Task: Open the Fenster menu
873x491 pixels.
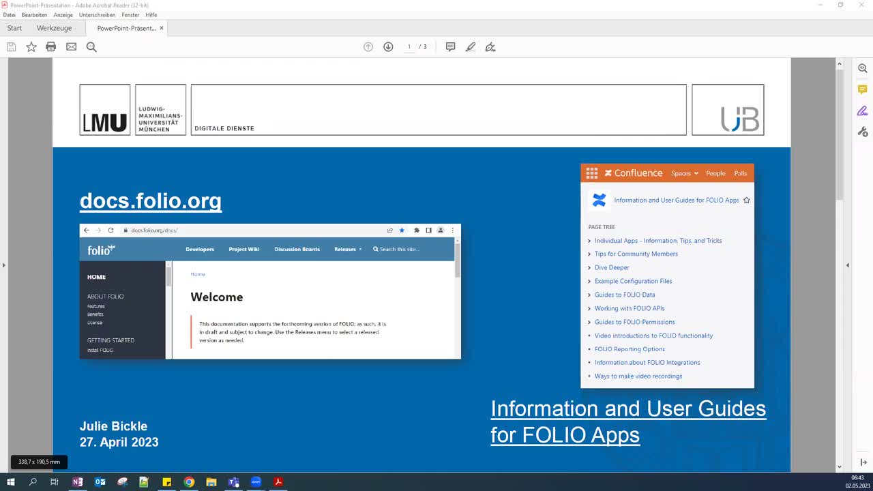Action: point(130,15)
